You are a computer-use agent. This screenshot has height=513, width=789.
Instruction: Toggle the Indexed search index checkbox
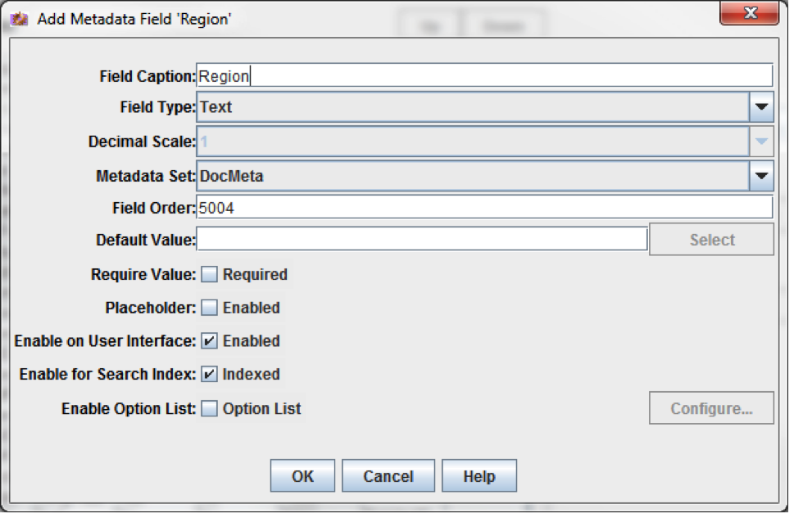coord(209,374)
